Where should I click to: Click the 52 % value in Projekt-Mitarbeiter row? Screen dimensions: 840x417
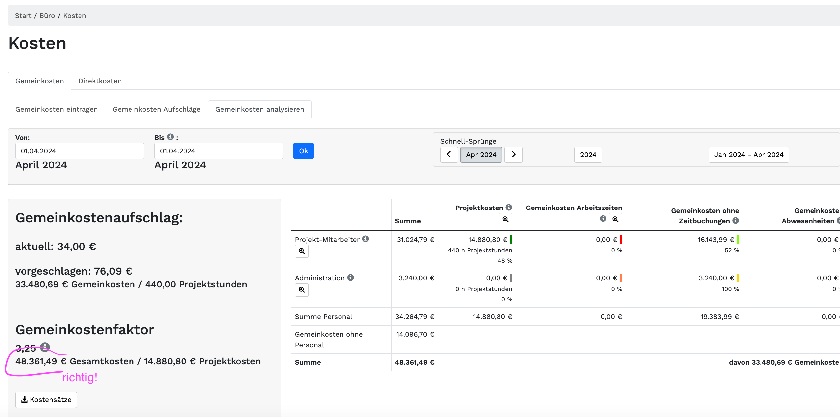(732, 250)
